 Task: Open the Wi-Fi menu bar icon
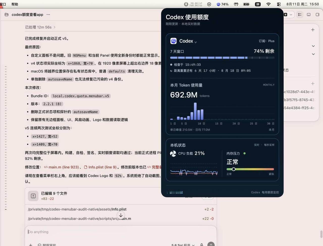coord(268,4)
